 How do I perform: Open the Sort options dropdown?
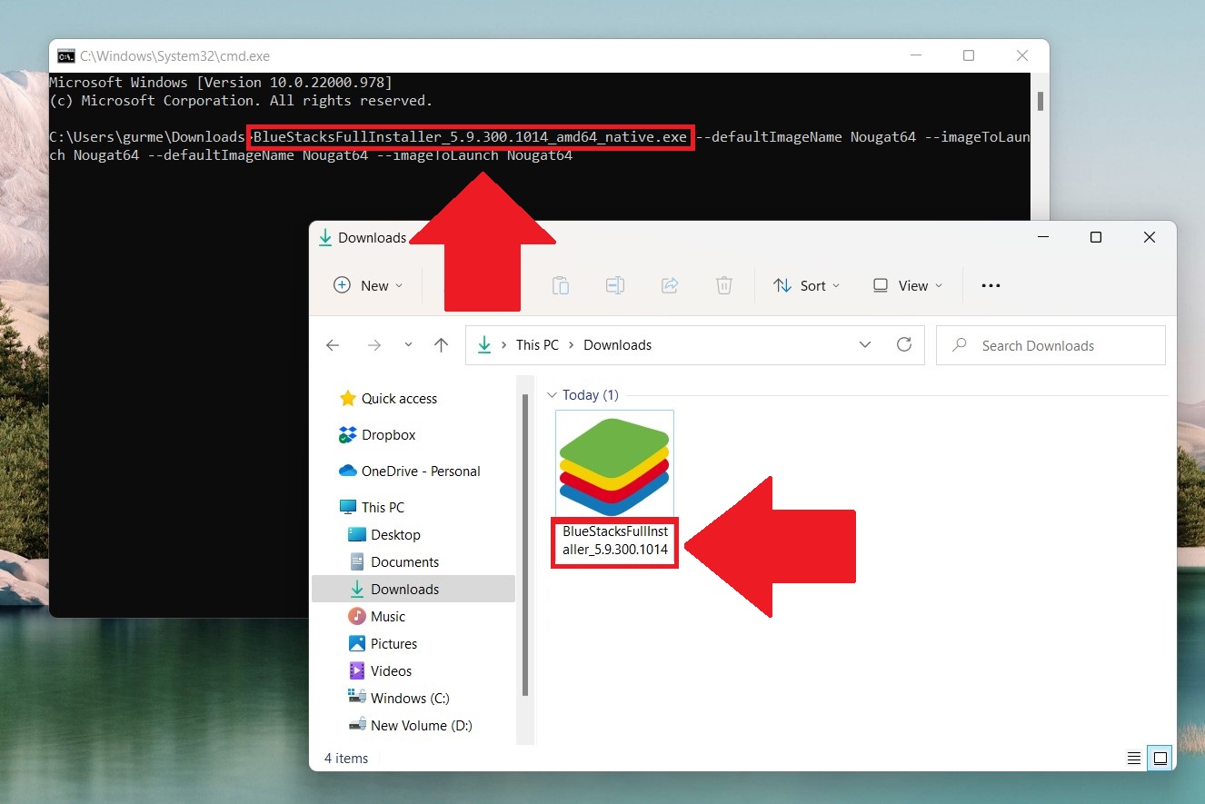806,285
